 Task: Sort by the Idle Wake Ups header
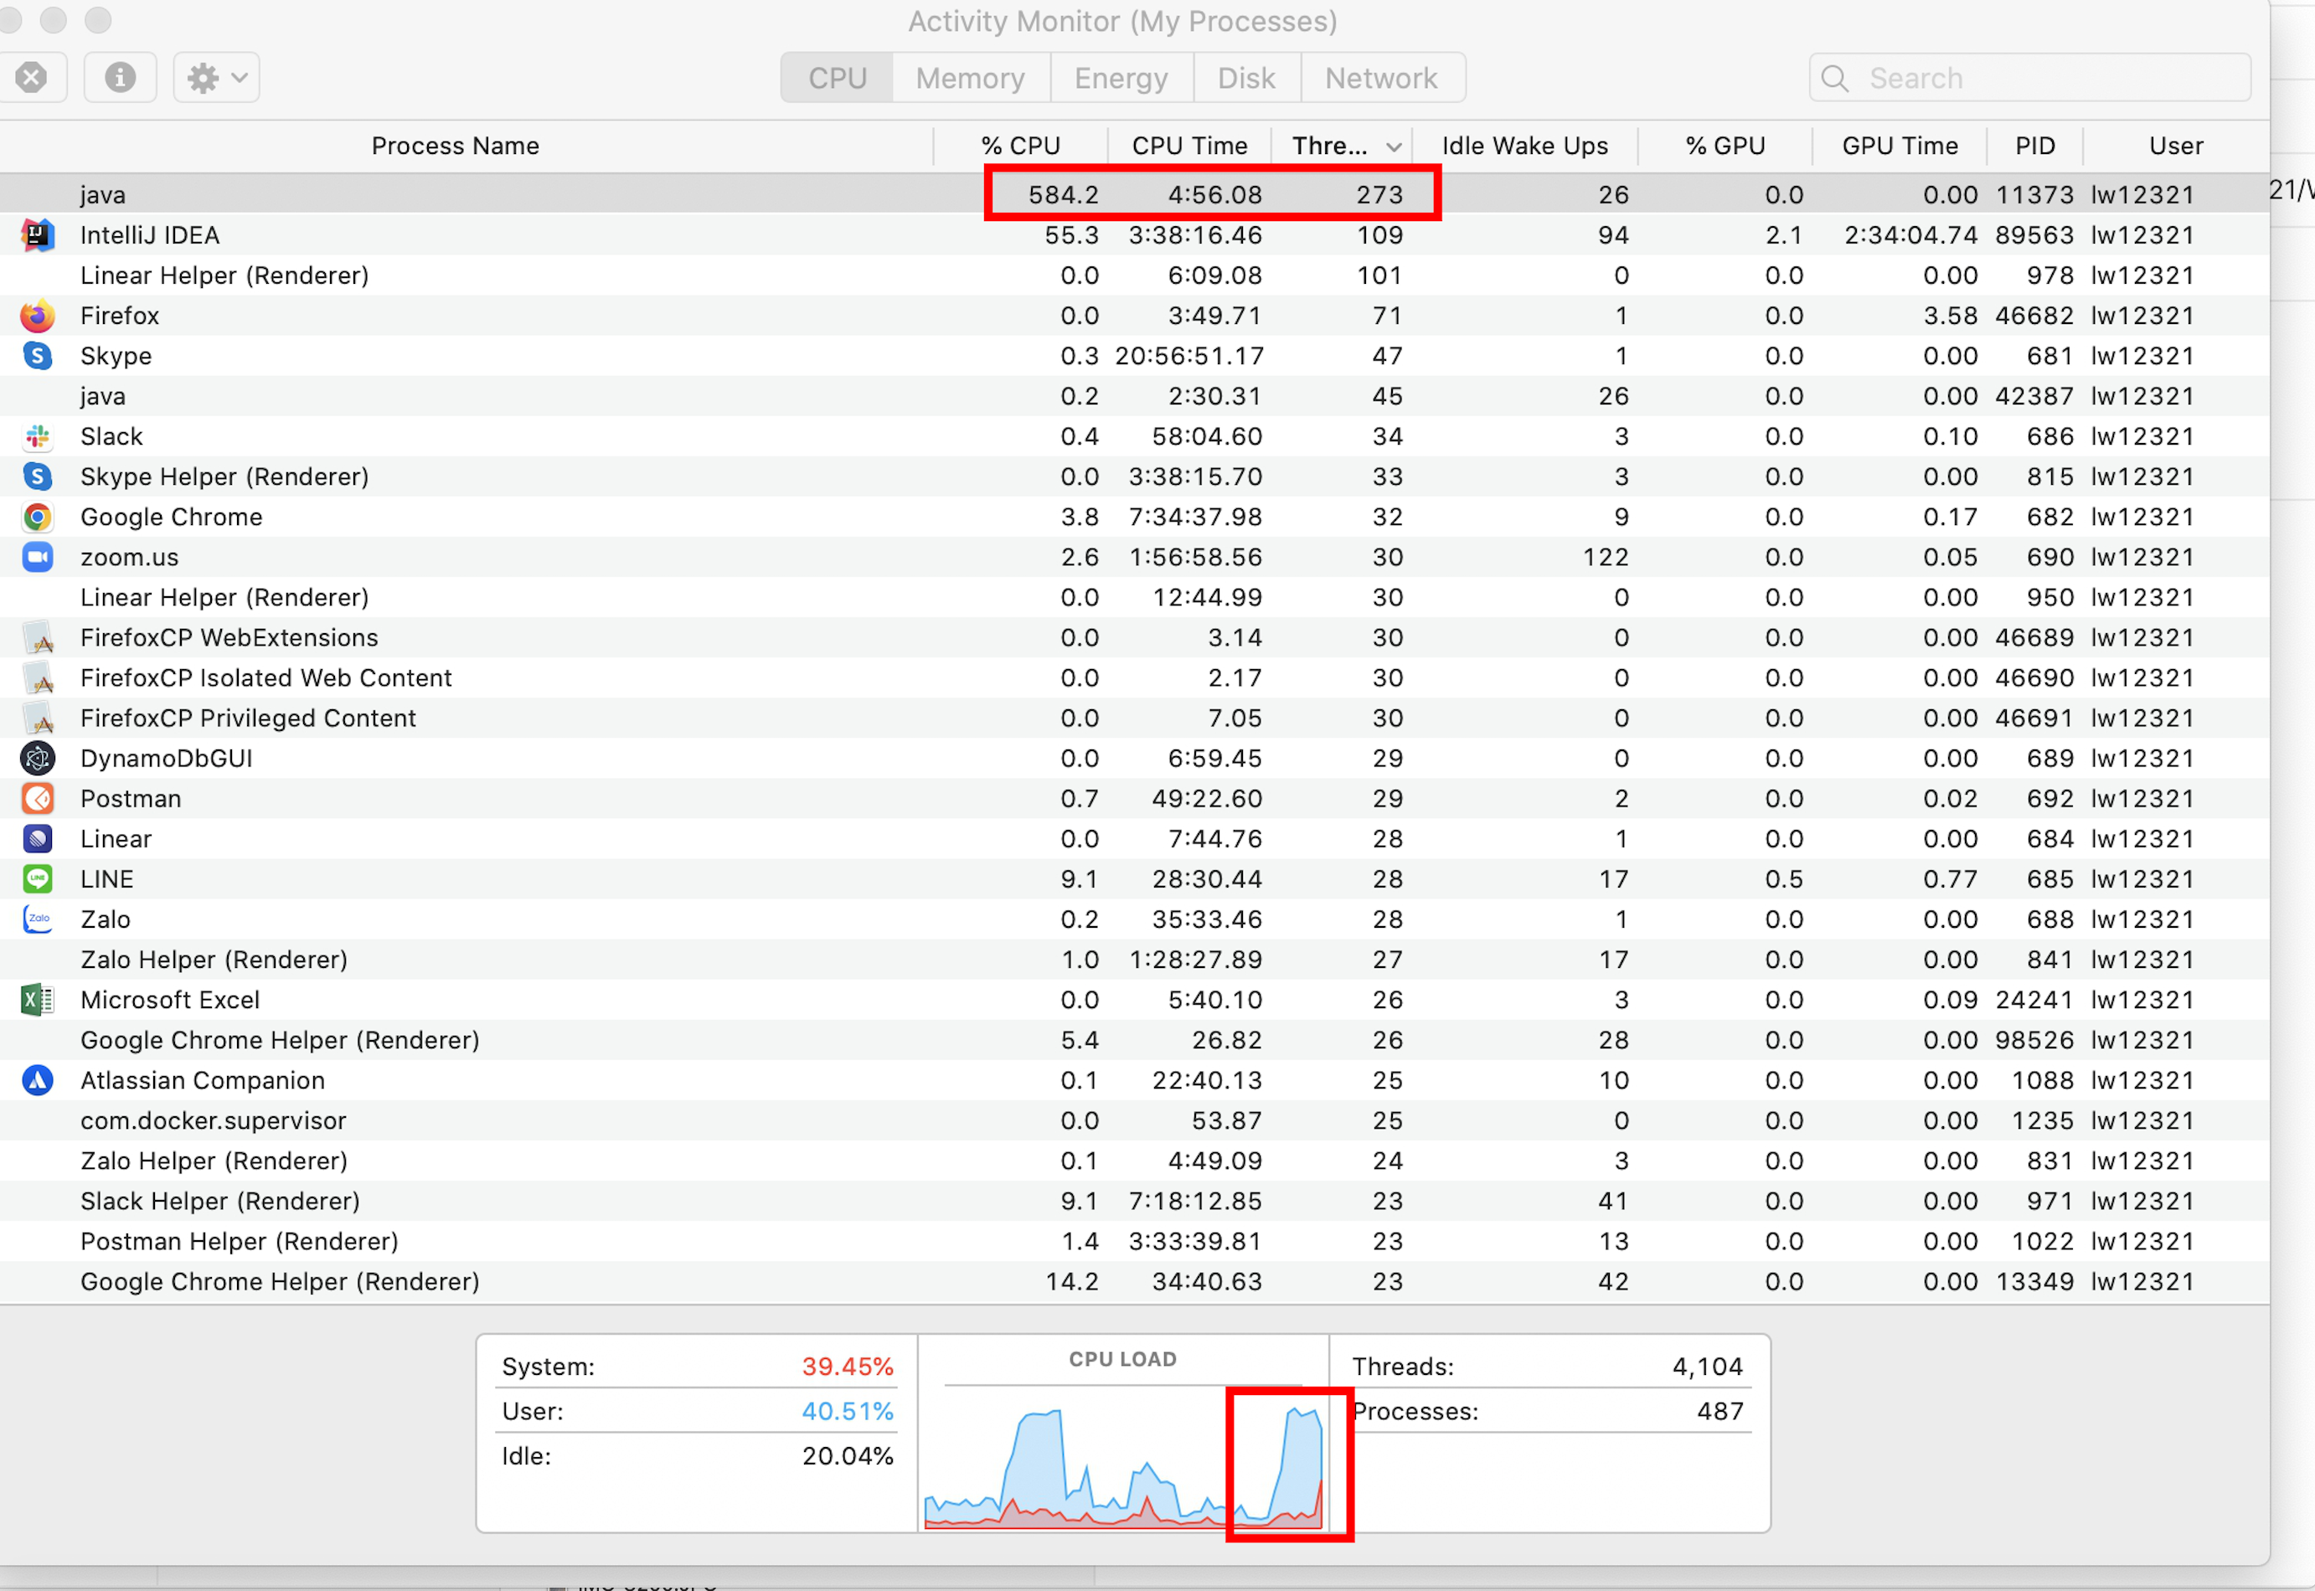point(1524,147)
